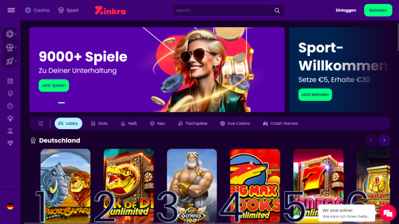
Task: Expand the casino chip sidebar section
Action: 10,34
